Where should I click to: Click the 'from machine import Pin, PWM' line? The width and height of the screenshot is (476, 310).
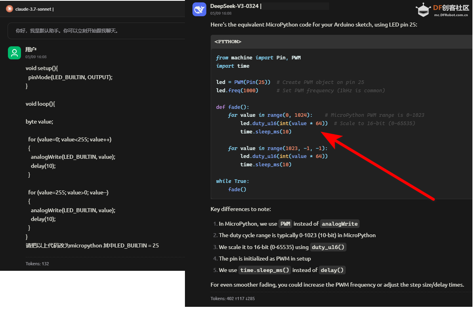258,58
